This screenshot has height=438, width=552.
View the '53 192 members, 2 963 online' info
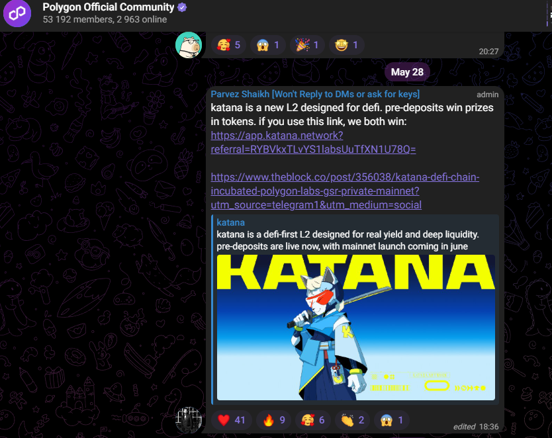tap(105, 19)
